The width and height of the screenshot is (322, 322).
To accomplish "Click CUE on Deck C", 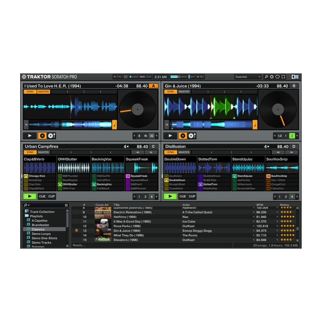I will tap(42, 197).
